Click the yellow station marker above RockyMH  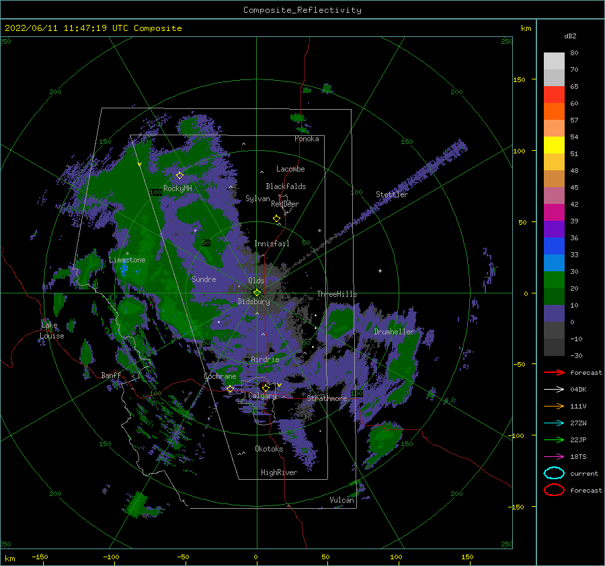click(179, 176)
